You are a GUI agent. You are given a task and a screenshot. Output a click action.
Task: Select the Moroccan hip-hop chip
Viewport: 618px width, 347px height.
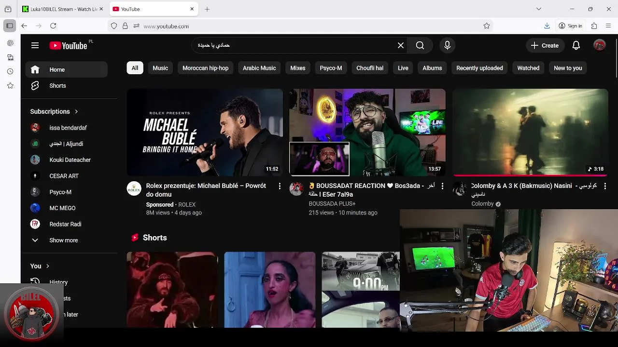click(x=205, y=68)
